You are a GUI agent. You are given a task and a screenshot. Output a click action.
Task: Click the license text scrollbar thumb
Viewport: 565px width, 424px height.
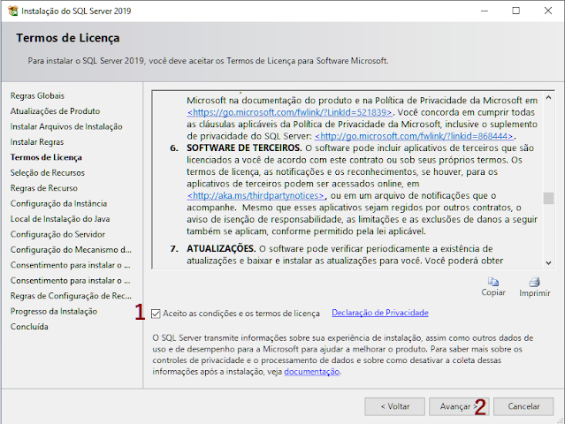tap(548, 198)
